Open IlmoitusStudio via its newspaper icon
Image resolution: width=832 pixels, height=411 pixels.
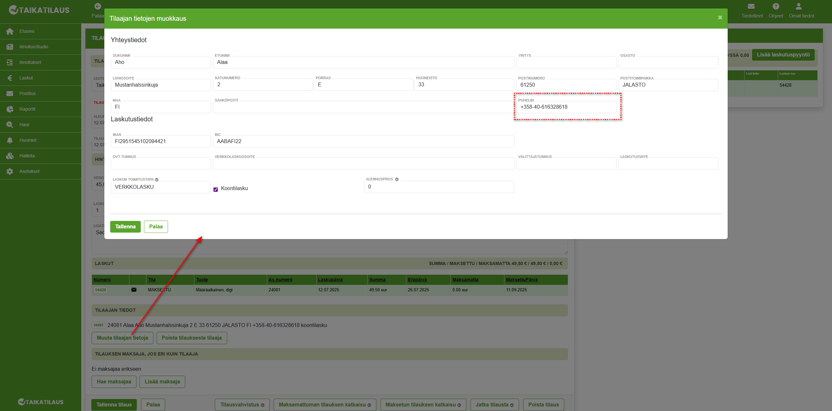coord(10,47)
